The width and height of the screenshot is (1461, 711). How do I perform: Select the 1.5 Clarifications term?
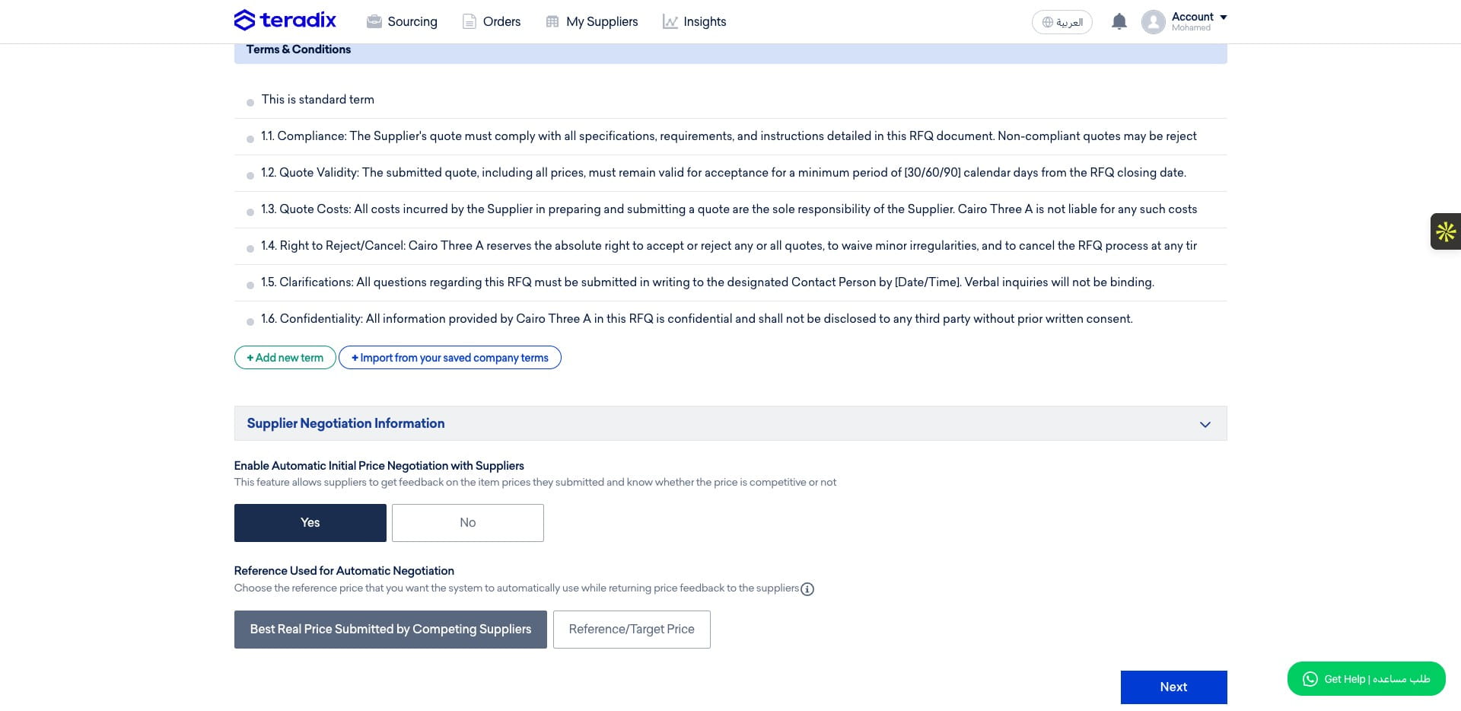point(730,282)
